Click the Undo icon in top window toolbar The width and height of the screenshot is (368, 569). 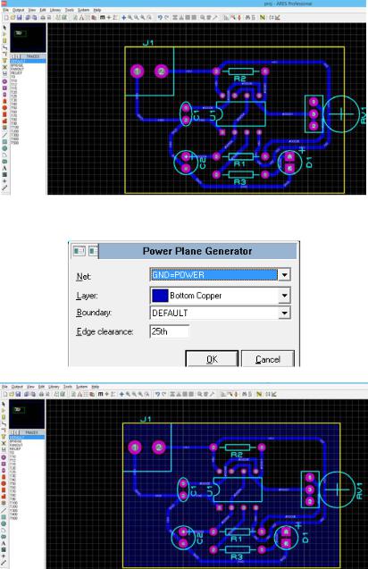161,18
